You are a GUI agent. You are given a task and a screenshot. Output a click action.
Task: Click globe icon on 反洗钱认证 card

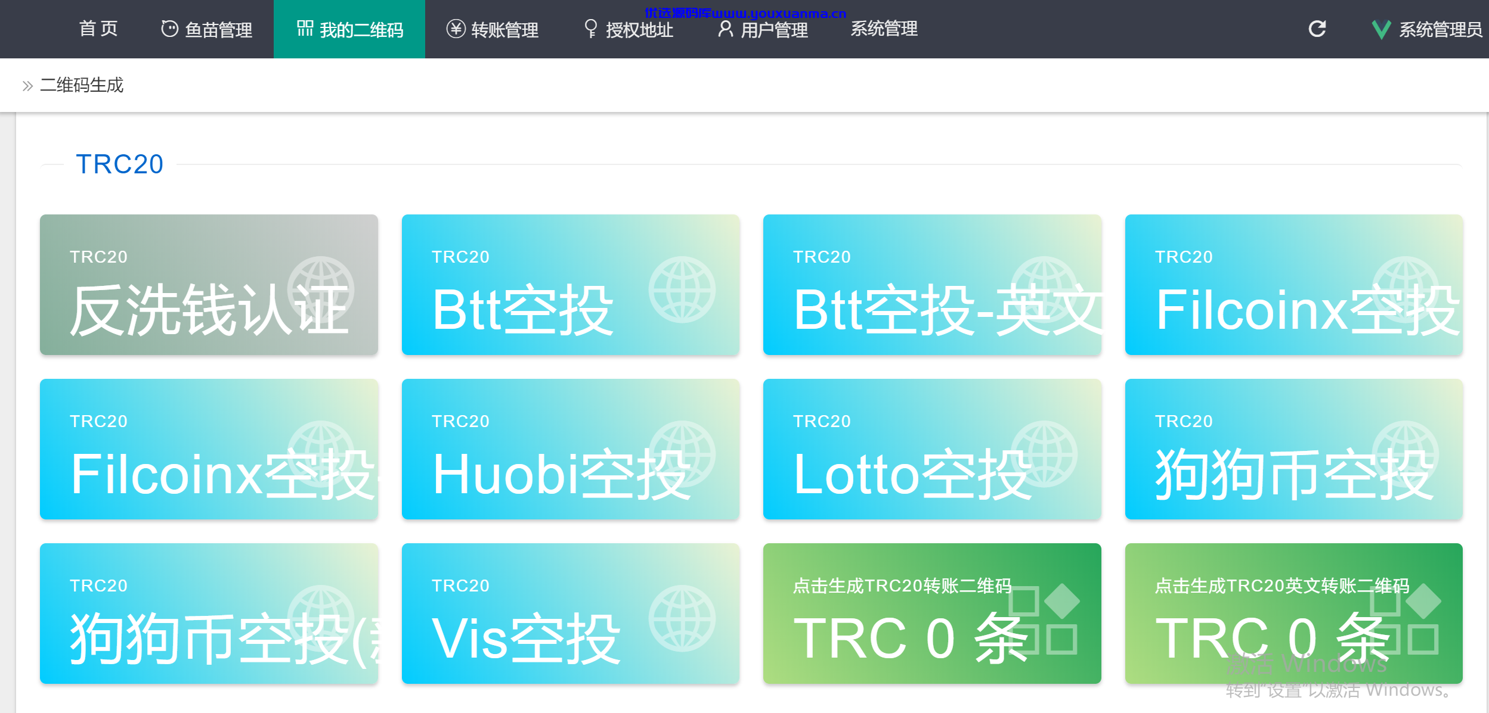(x=321, y=289)
